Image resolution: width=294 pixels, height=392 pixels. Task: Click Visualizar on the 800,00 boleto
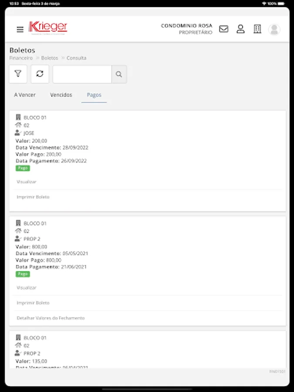(x=27, y=288)
